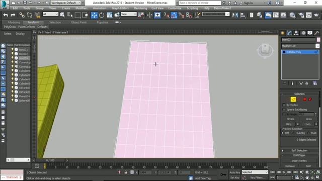322x181 pixels.
Task: Click the Shrink selection button
Action: (x=290, y=119)
